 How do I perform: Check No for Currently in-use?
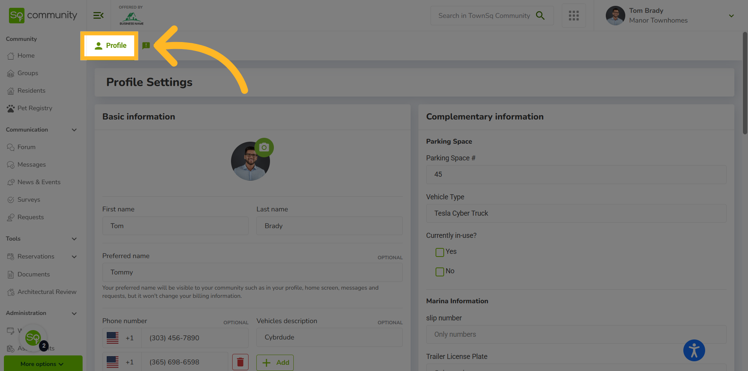click(440, 272)
